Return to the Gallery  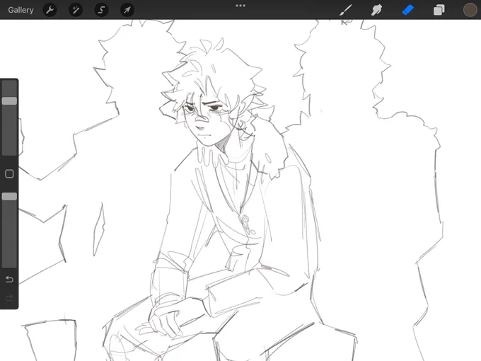tap(21, 10)
